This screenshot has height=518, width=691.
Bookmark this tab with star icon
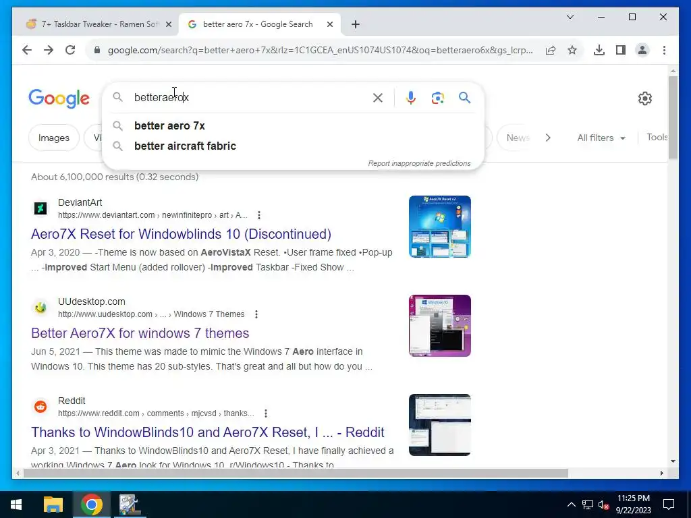pyautogui.click(x=572, y=50)
